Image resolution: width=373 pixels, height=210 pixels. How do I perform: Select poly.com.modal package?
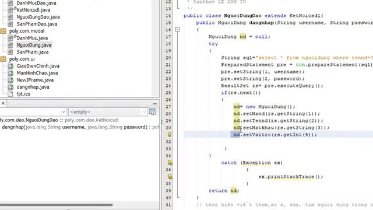27,31
